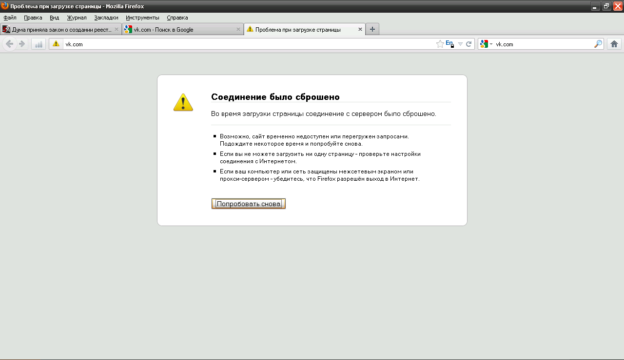Open the Правка menu
The width and height of the screenshot is (624, 360).
[x=33, y=18]
